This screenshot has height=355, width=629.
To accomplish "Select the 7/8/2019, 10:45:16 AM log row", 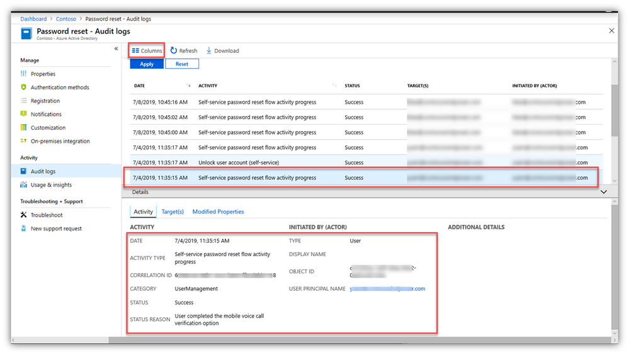I will tap(366, 103).
